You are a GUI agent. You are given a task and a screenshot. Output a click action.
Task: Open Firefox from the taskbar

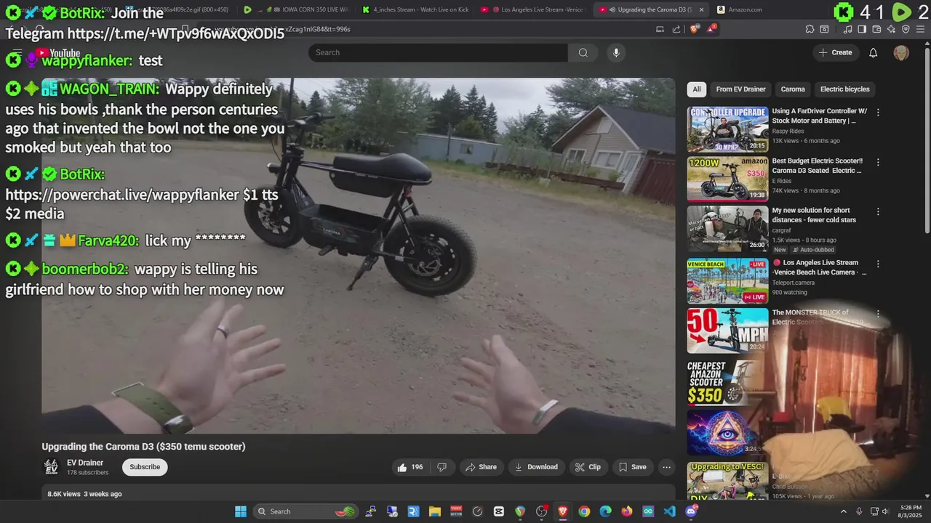point(627,511)
